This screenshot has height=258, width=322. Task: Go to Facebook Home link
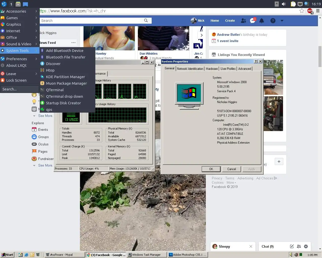215,21
